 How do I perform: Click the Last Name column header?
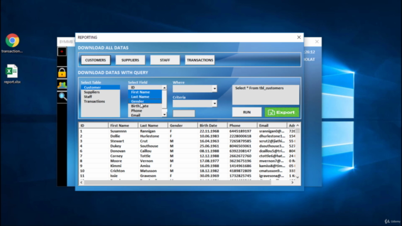[153, 126]
